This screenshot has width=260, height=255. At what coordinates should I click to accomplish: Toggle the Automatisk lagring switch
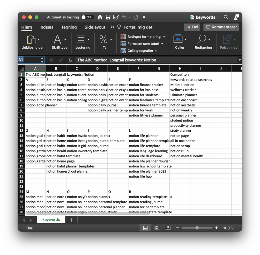tap(87, 17)
